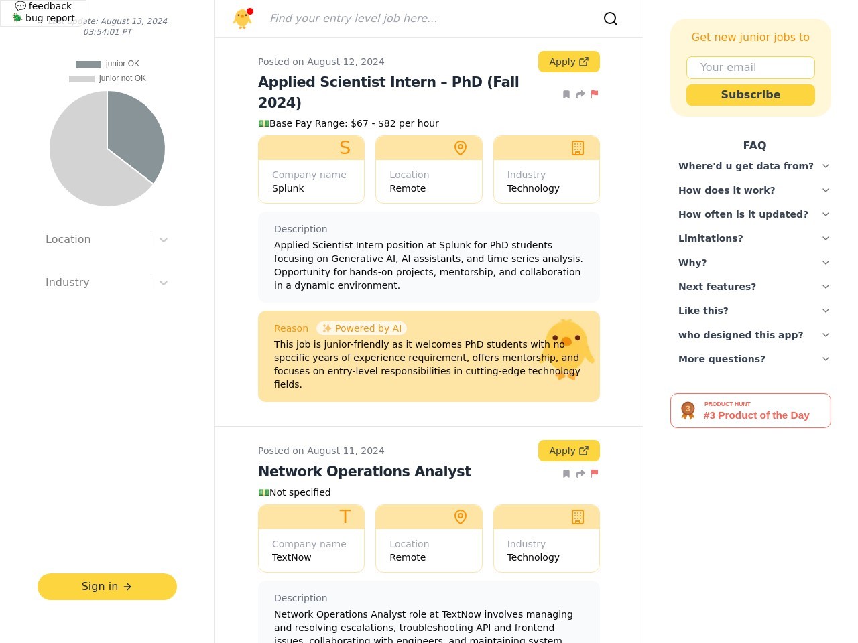Click the Powered by AI badge
858x643 pixels.
pyautogui.click(x=362, y=328)
